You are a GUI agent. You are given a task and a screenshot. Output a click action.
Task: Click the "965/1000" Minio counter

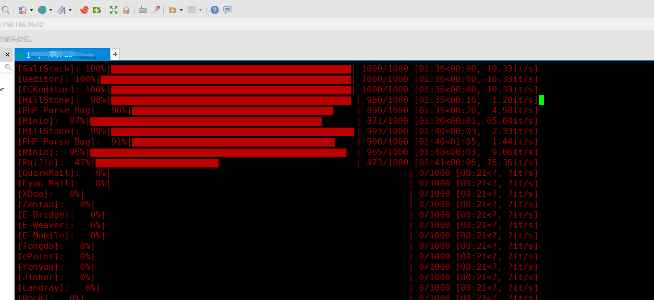[x=388, y=152]
